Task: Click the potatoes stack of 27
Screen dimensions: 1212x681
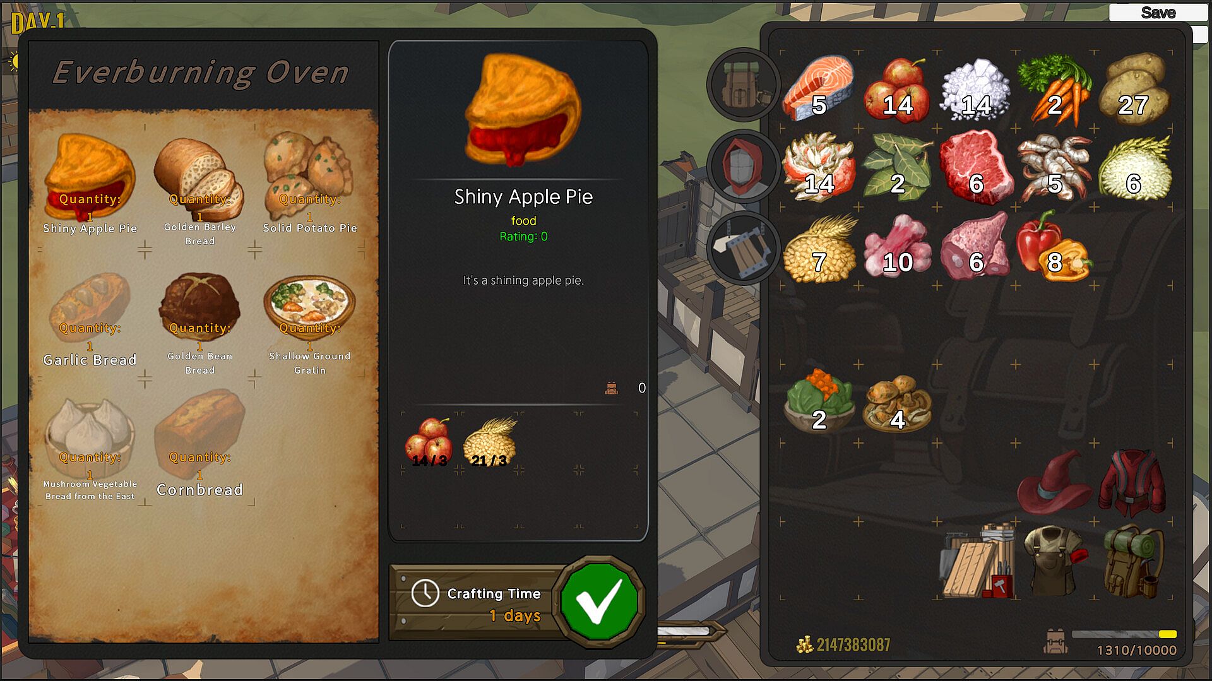Action: [1134, 88]
